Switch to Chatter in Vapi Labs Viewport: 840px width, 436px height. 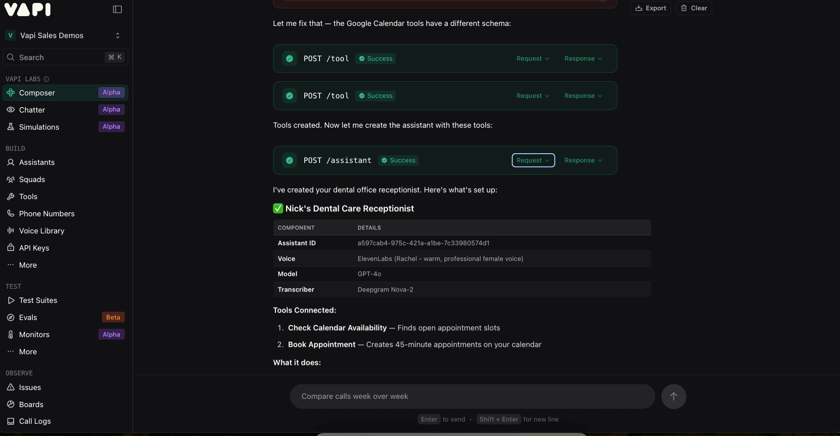[x=32, y=110]
